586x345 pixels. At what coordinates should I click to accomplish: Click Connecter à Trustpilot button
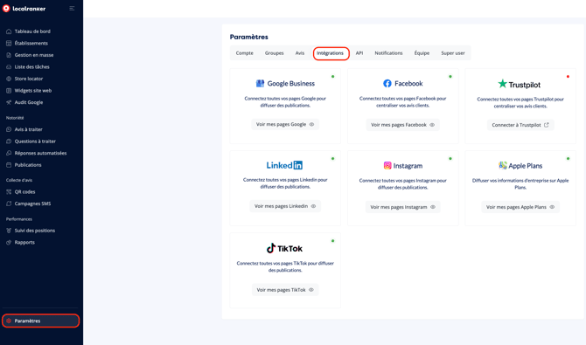click(x=520, y=125)
